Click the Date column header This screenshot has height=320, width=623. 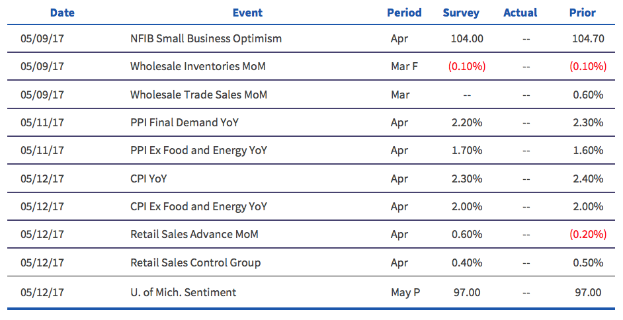(x=62, y=13)
